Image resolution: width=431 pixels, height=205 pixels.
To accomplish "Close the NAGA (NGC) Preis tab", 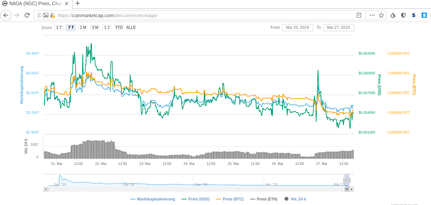I will (67, 4).
